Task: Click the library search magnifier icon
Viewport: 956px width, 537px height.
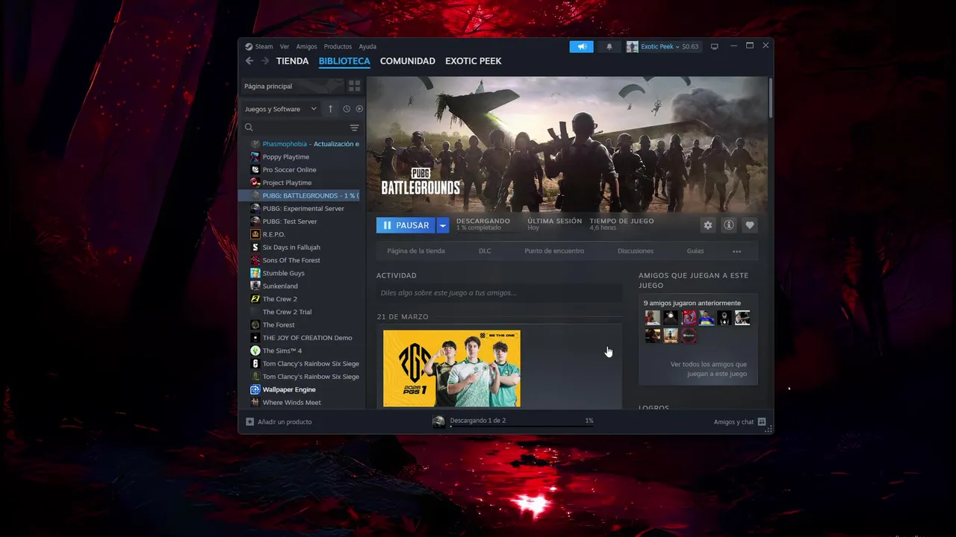Action: (249, 128)
